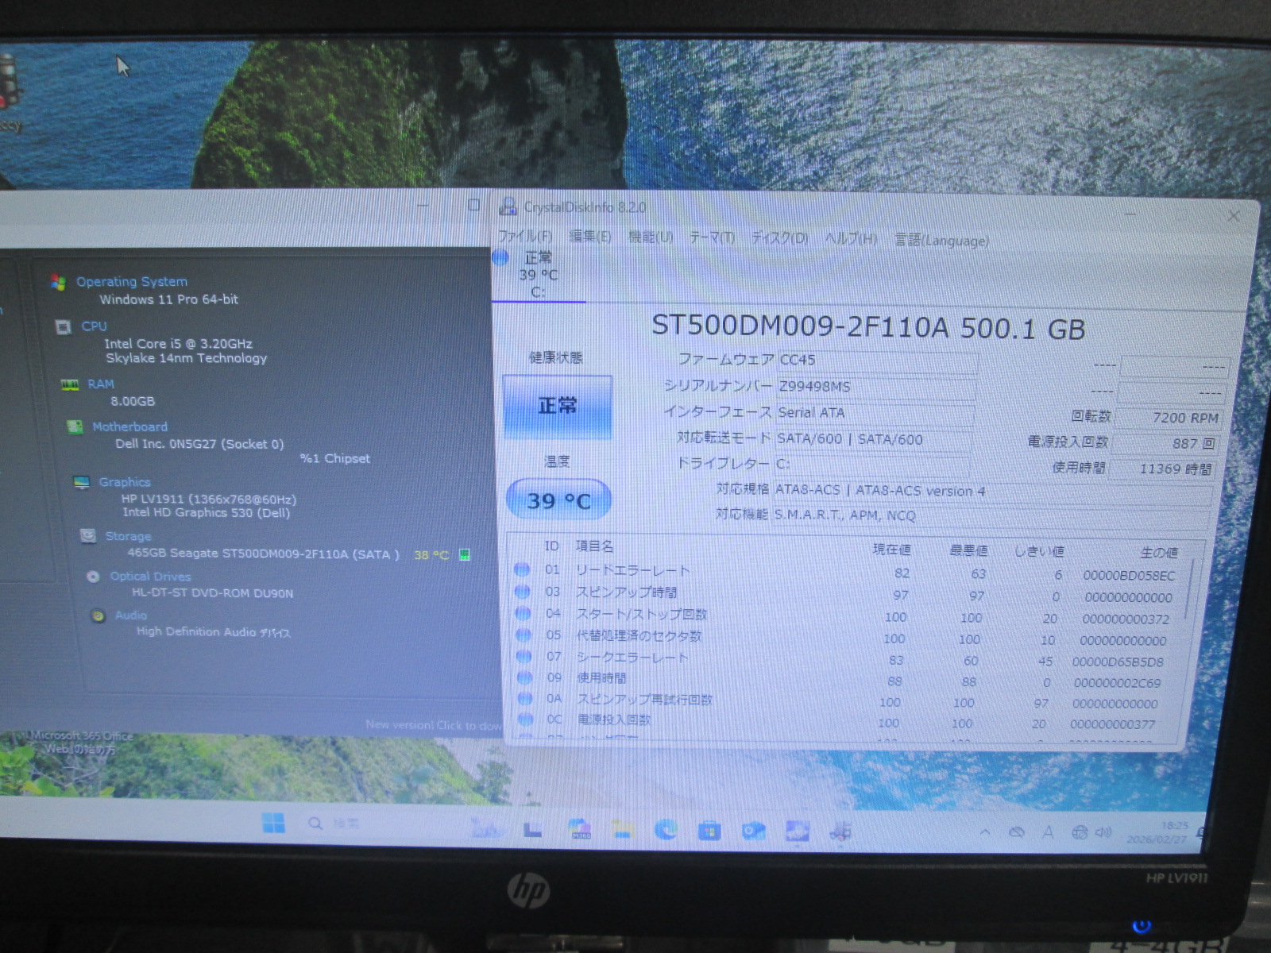Click the Optical Drives disc icon
The image size is (1271, 953).
94,577
